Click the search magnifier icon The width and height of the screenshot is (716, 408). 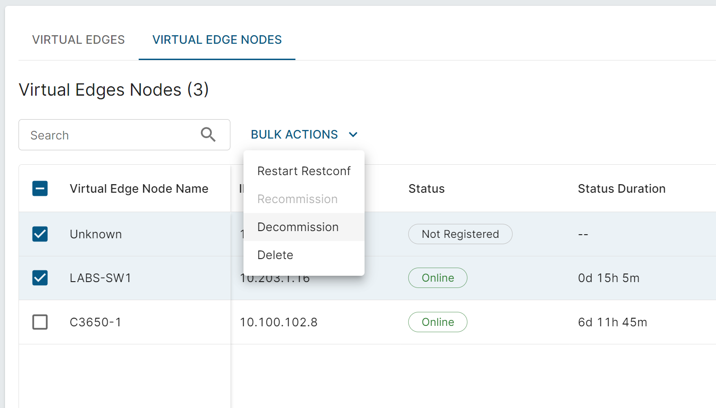pyautogui.click(x=208, y=134)
